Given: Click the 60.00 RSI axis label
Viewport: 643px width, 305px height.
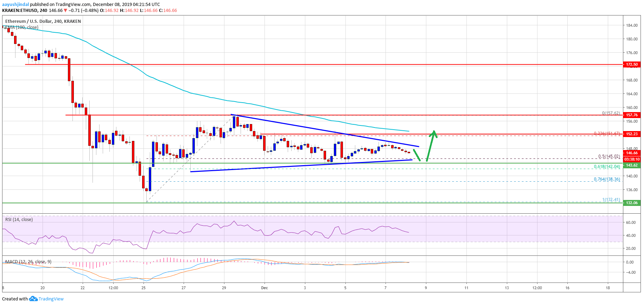Looking at the screenshot, I should (x=631, y=222).
